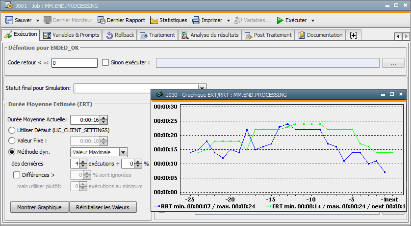This screenshot has width=411, height=226.
Task: Click the ellipsis browse button
Action: [393, 63]
